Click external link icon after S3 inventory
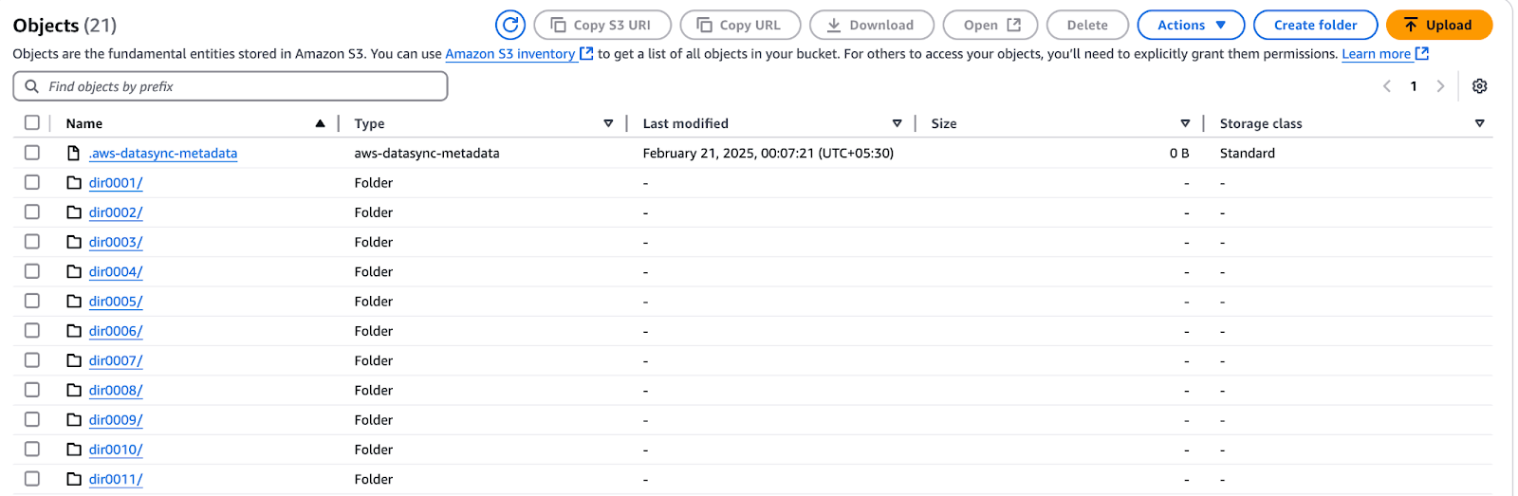The image size is (1518, 496). [586, 53]
